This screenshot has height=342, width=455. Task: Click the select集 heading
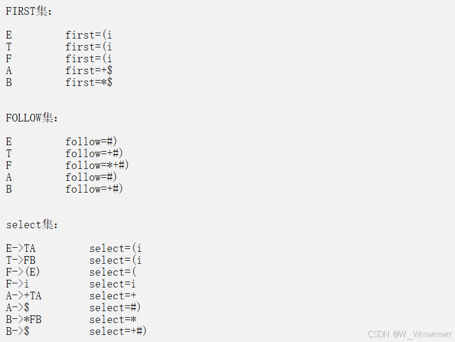click(x=32, y=225)
